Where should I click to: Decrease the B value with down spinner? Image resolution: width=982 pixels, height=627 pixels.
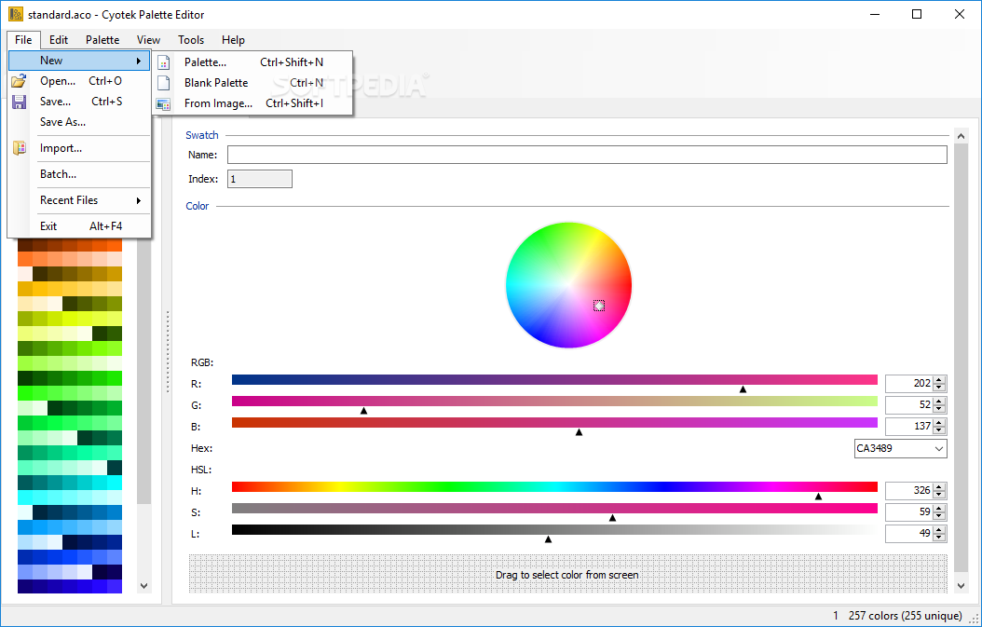[x=939, y=430]
